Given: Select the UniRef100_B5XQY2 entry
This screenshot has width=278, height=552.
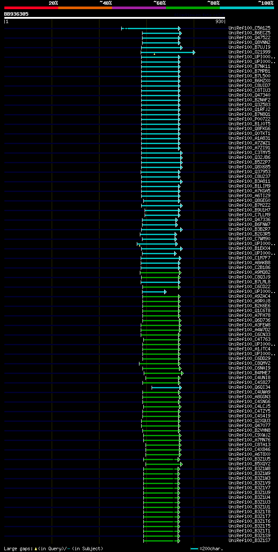Looking at the screenshot, I should pos(249,464).
